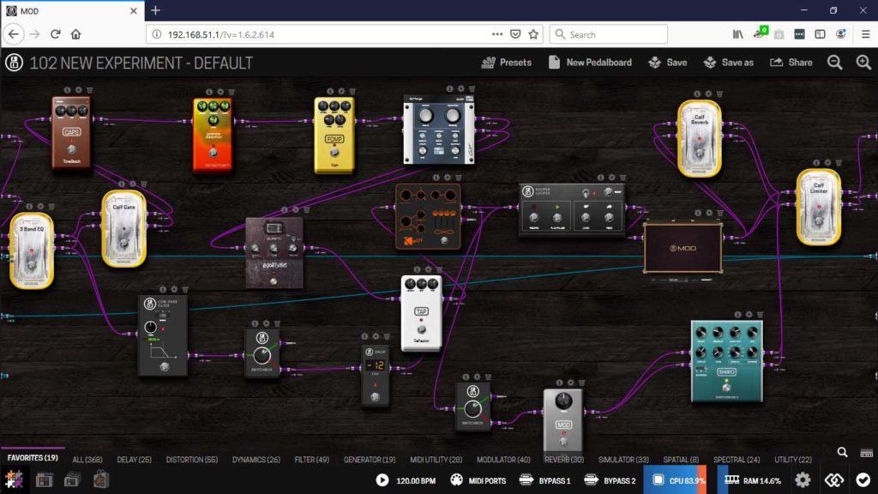Bypass the yellow FOMP pedal with its footswitch
The height and width of the screenshot is (494, 878).
point(334,153)
